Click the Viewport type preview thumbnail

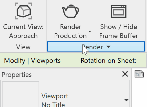pos(21,94)
